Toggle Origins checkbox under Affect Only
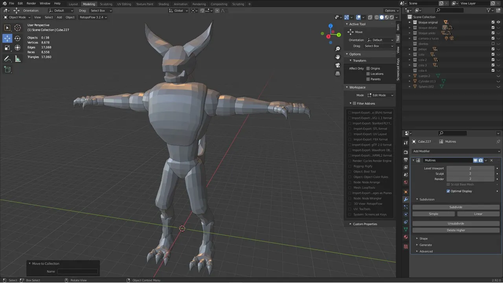 click(x=368, y=68)
